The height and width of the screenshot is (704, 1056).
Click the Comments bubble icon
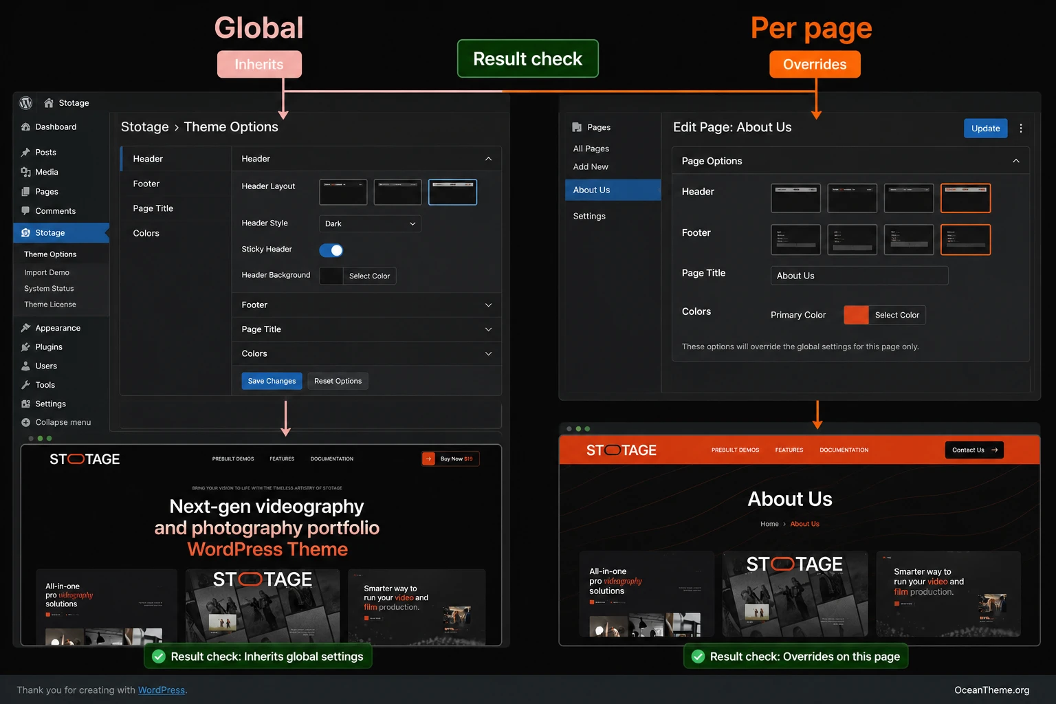coord(25,211)
